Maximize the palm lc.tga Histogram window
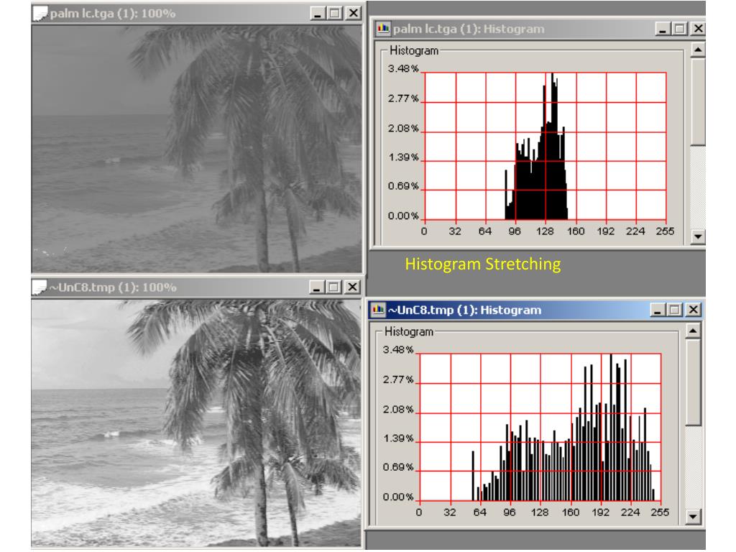Image resolution: width=736 pixels, height=552 pixels. click(680, 29)
